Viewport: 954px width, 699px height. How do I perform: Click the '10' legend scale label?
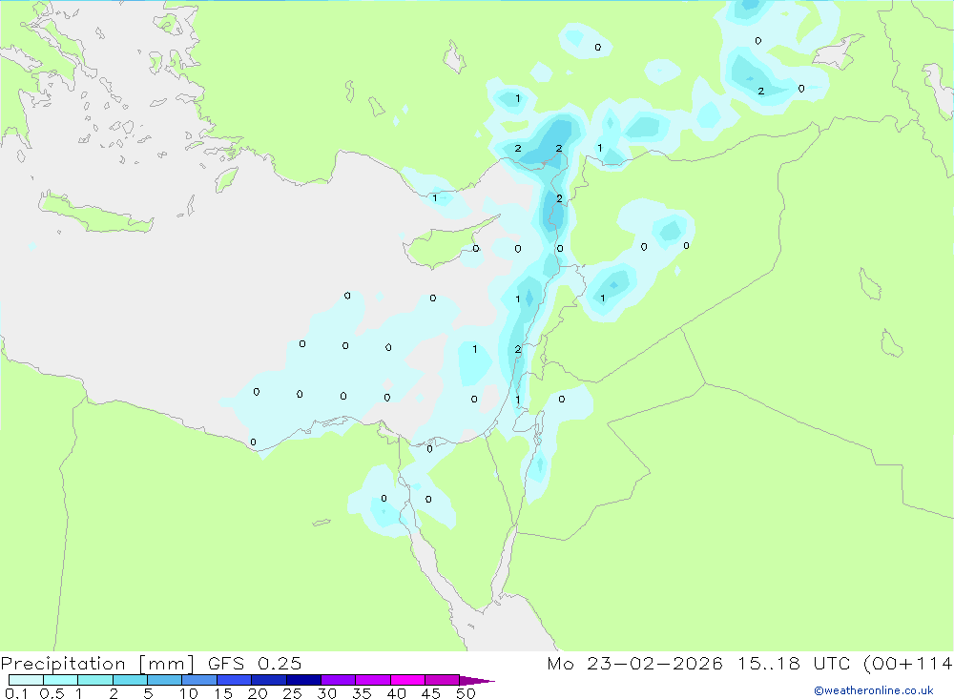pos(188,693)
